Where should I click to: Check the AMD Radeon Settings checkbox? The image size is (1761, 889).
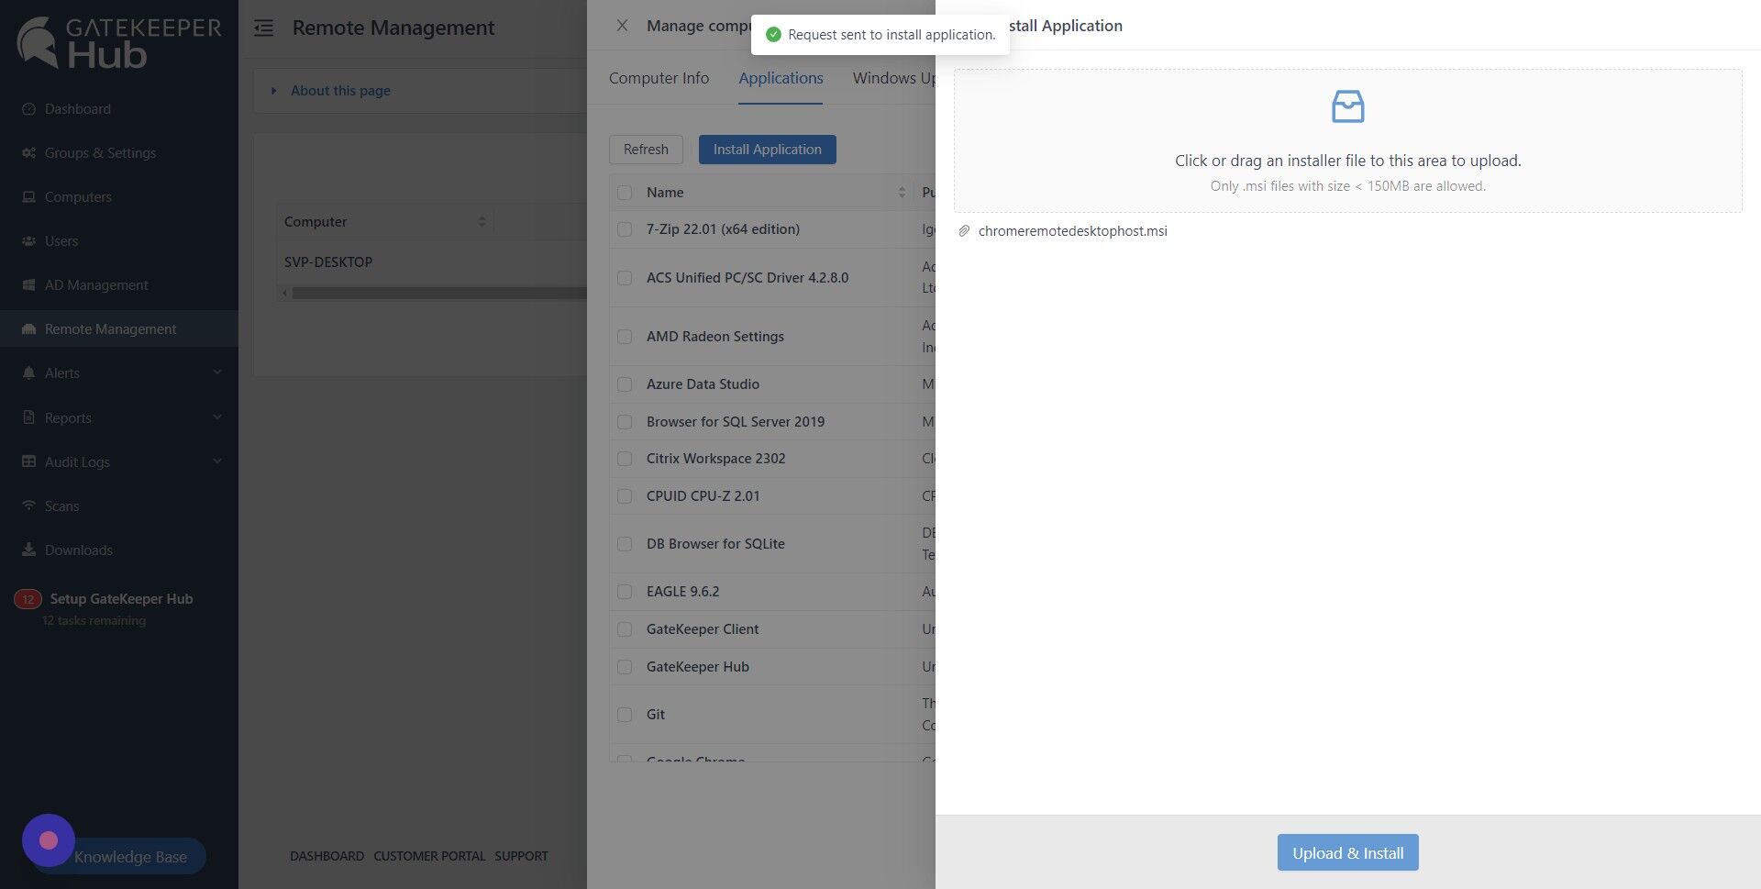click(x=625, y=337)
